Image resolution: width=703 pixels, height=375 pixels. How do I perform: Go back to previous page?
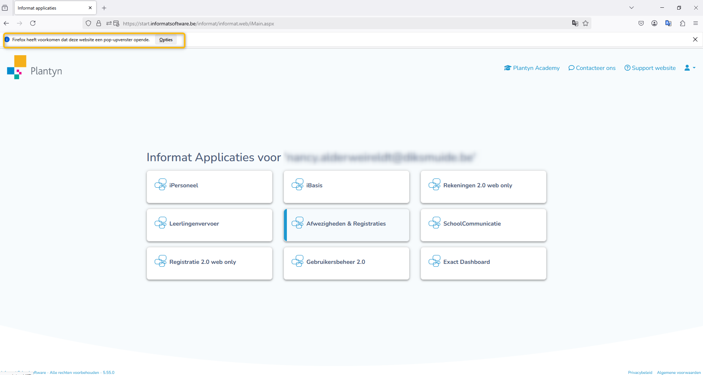click(x=6, y=23)
